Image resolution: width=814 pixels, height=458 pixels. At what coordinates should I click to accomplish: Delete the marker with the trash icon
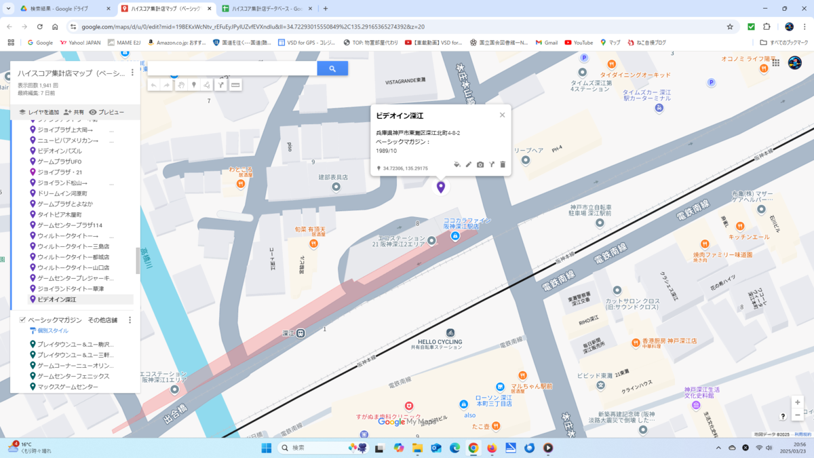point(503,165)
